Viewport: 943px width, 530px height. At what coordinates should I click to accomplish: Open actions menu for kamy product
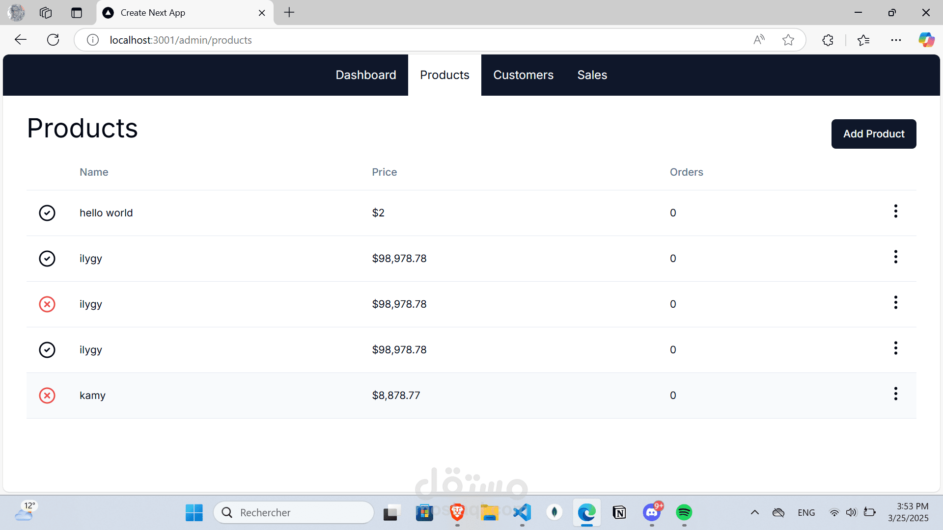(895, 394)
